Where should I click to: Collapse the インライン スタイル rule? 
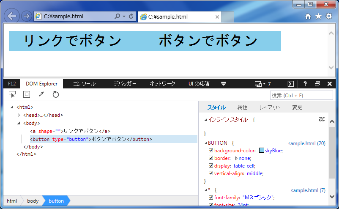[206, 120]
